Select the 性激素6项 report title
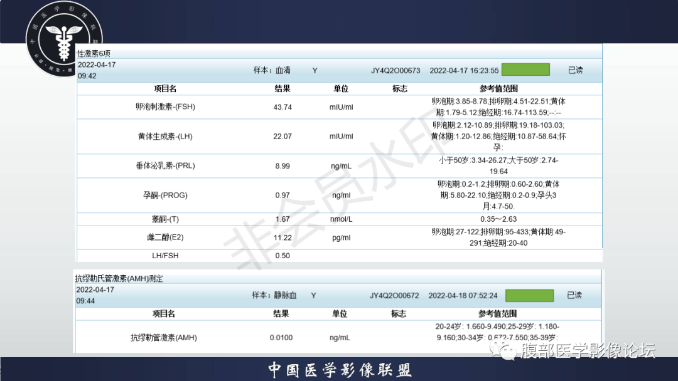678x381 pixels. coord(94,53)
